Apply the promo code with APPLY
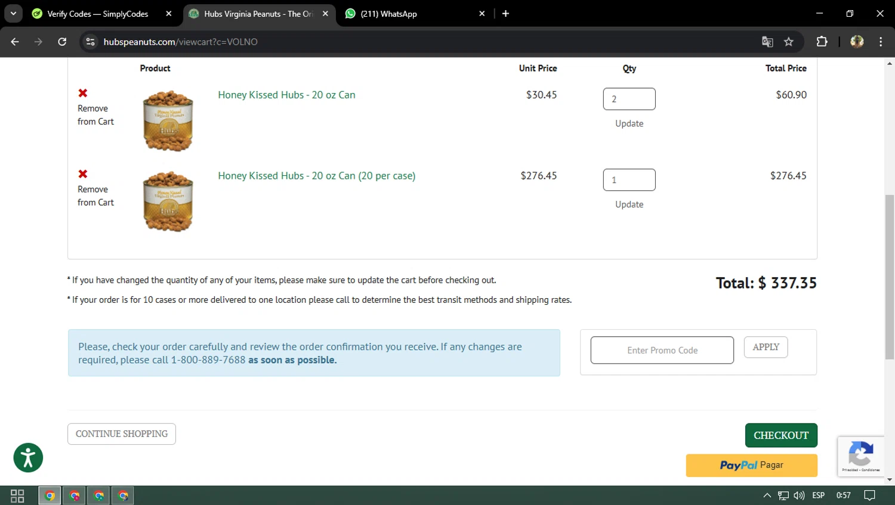Viewport: 895px width, 505px height. click(766, 347)
